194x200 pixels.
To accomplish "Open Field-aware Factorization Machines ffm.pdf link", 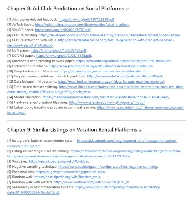I will click(107, 102).
